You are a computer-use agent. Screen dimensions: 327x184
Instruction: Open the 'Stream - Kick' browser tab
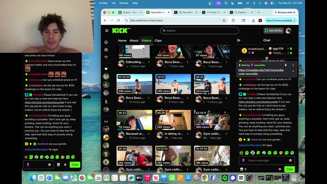130,12
